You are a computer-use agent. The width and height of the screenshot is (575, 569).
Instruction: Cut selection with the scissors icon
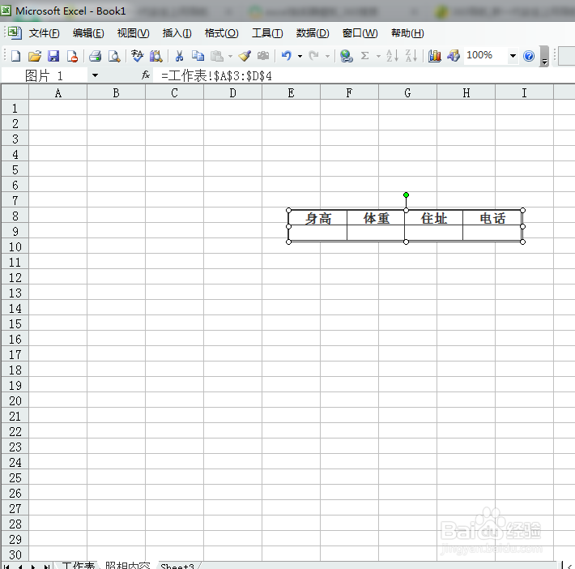click(179, 56)
